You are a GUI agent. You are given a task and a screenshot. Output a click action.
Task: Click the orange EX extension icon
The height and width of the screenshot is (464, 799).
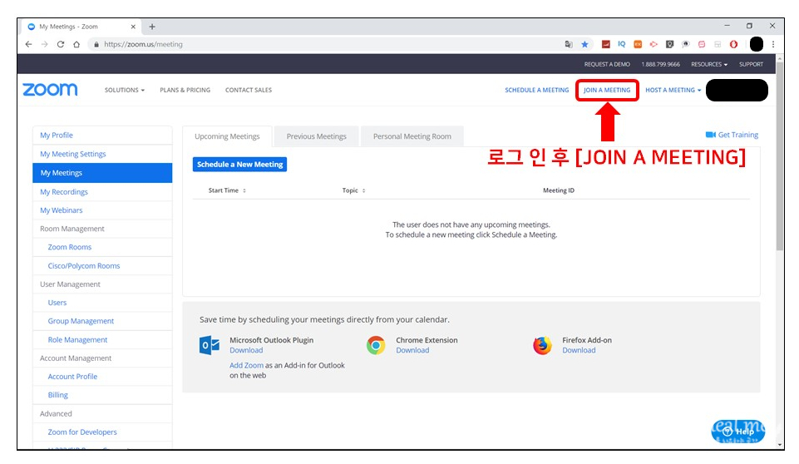click(x=638, y=44)
